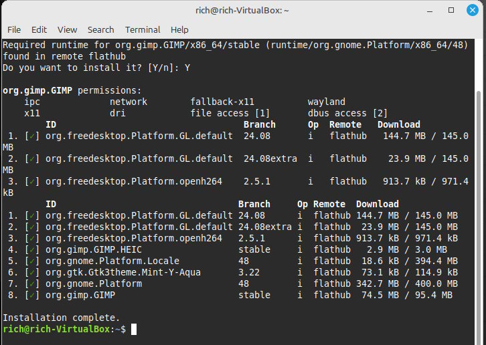Open the View menu
This screenshot has height=345, width=486.
coord(67,29)
